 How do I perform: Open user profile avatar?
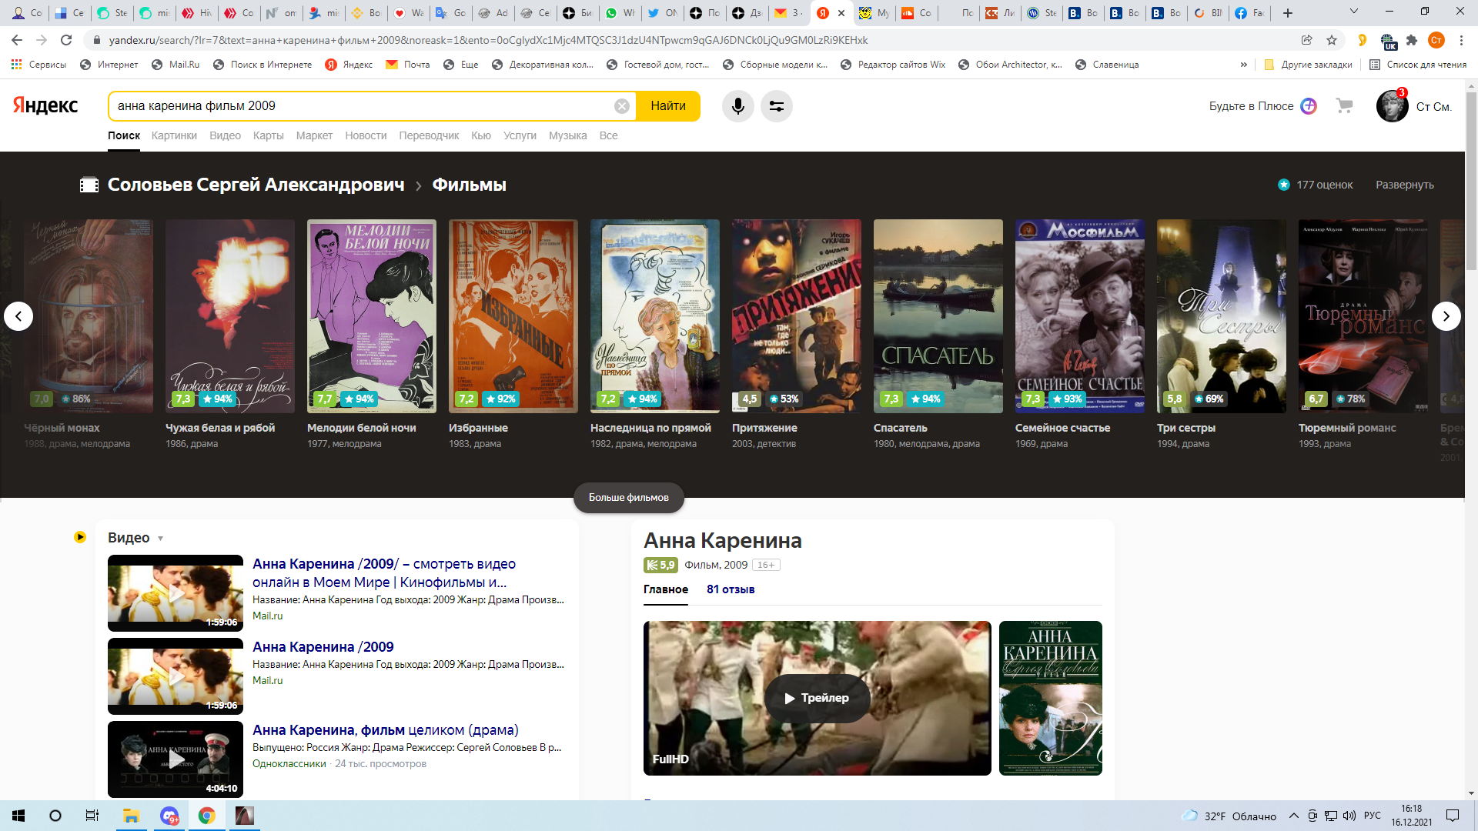(x=1392, y=106)
